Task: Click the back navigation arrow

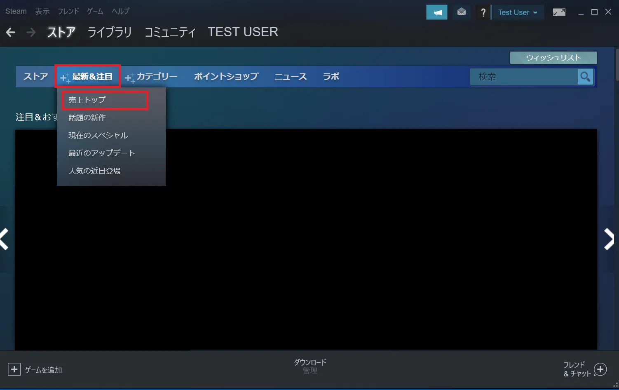Action: (11, 32)
